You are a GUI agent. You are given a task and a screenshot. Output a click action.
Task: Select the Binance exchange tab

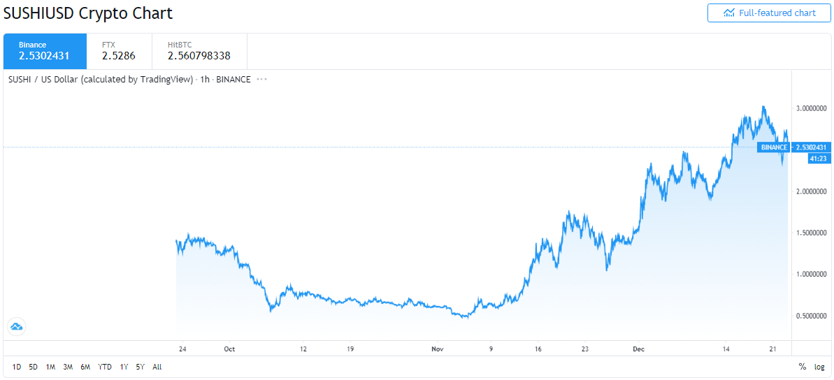click(x=45, y=51)
